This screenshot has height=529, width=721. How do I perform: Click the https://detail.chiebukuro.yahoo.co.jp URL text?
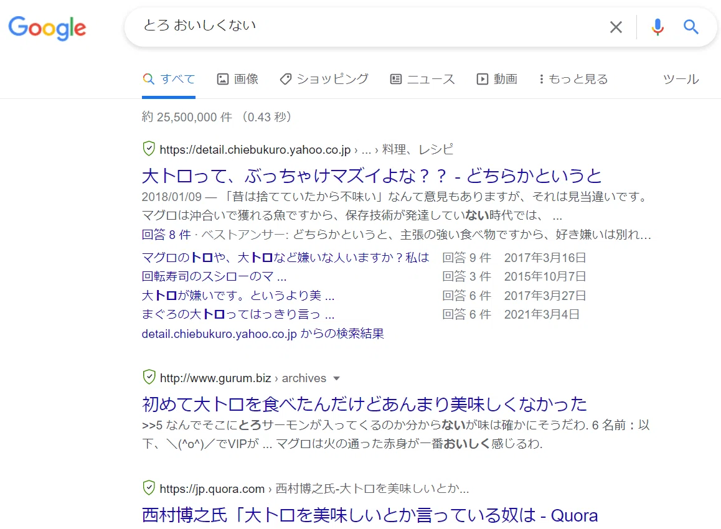(255, 150)
